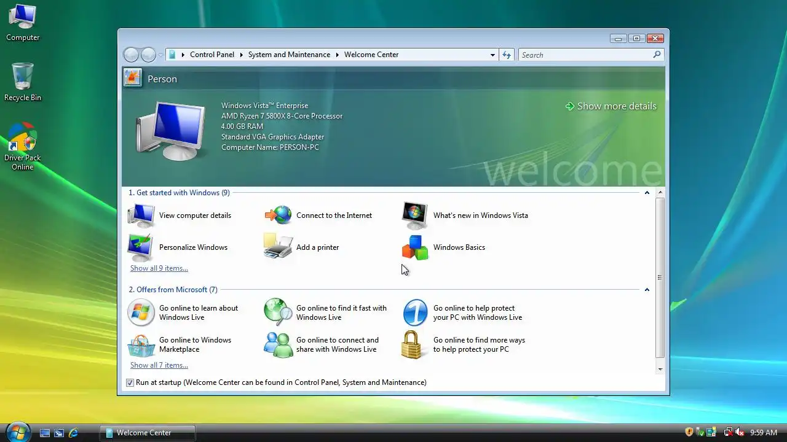Click the large computer monitor image
The image size is (787, 442).
170,131
